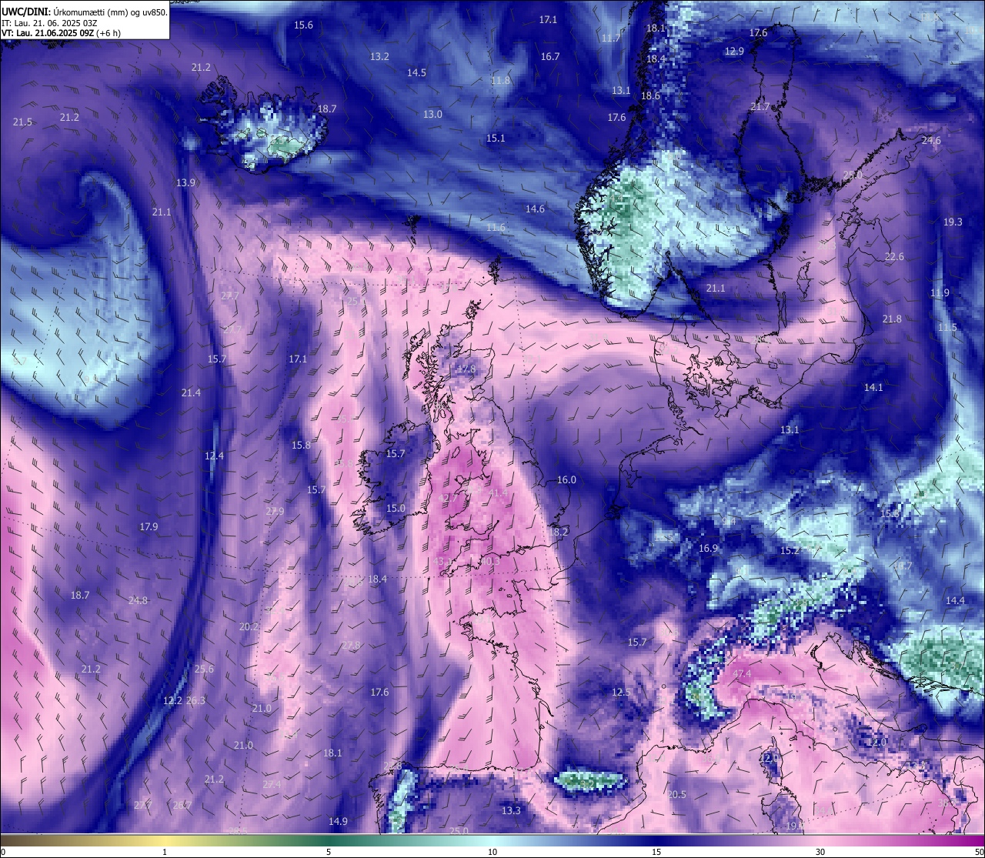985x858 pixels.
Task: Click the 12.4 value on the map
Action: point(214,456)
